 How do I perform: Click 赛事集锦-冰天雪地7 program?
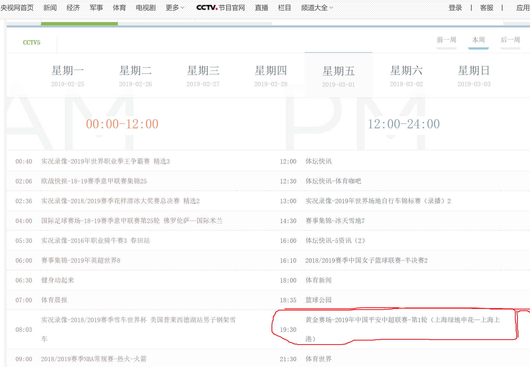(x=335, y=221)
